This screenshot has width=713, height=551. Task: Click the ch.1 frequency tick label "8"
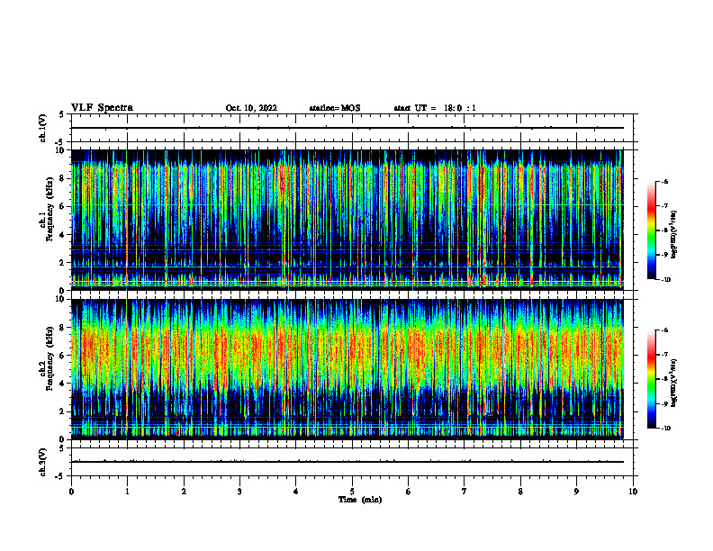[x=63, y=178]
